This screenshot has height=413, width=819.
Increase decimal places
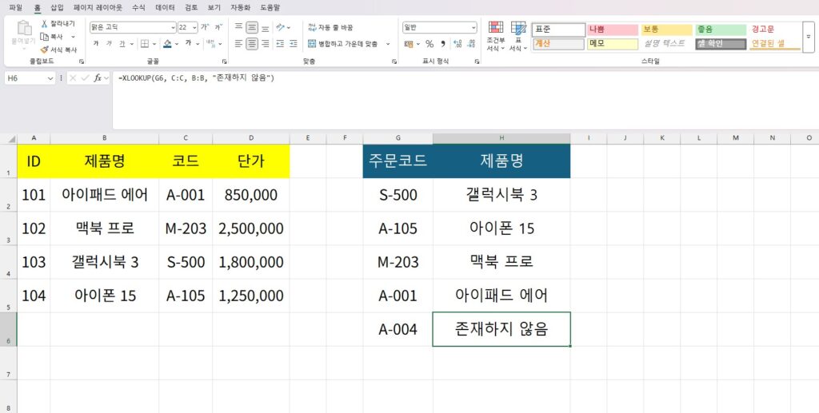click(457, 44)
